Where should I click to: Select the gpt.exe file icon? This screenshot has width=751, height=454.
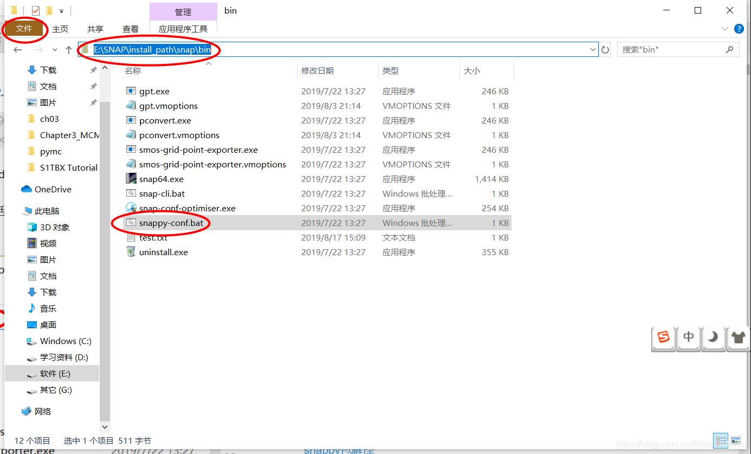131,91
